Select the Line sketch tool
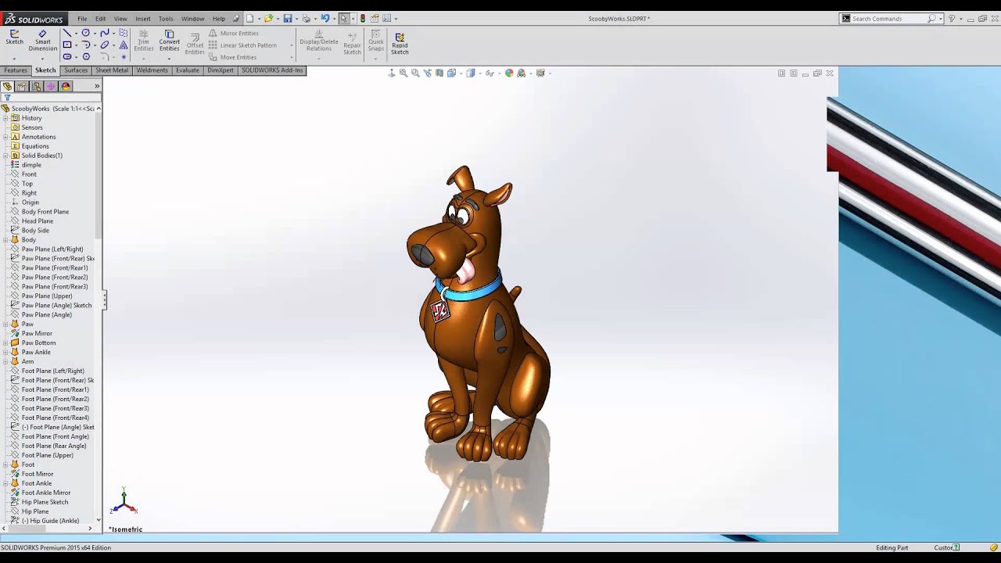Viewport: 1001px width, 563px height. 66,33
